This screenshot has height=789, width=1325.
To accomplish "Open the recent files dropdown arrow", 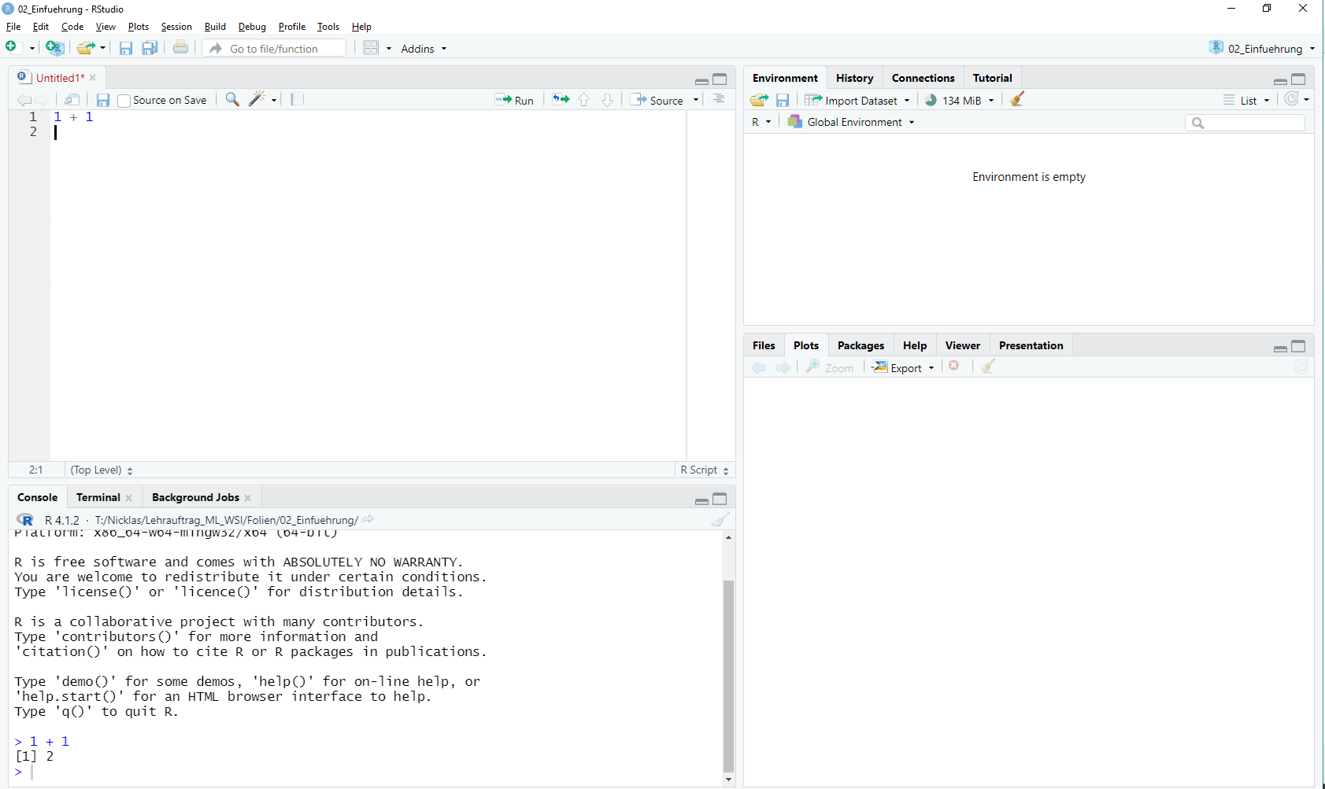I will coord(102,49).
